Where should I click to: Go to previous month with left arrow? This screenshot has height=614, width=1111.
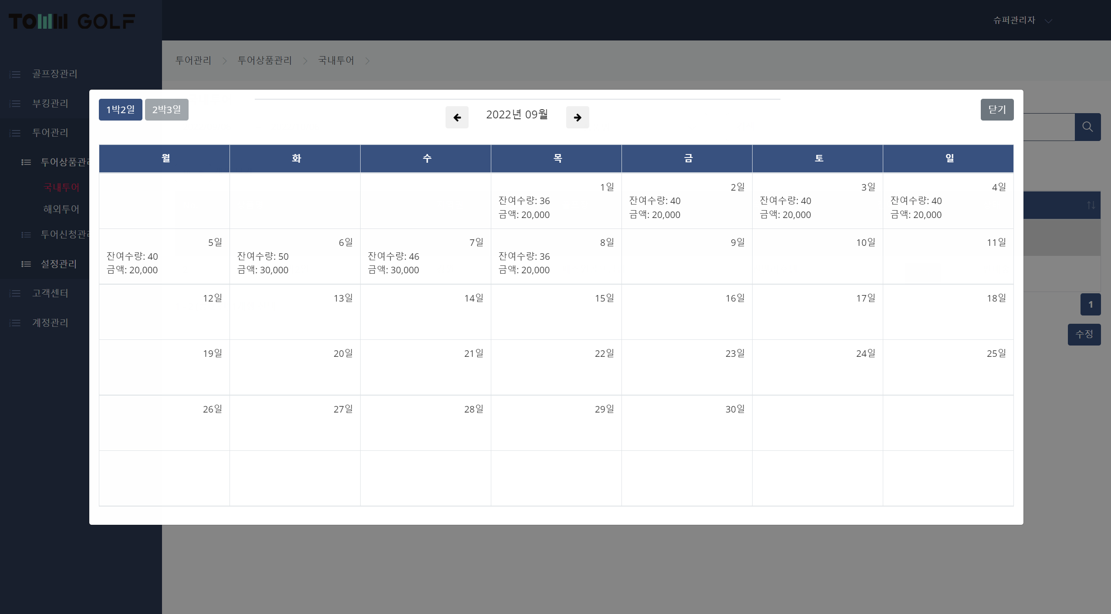(457, 117)
